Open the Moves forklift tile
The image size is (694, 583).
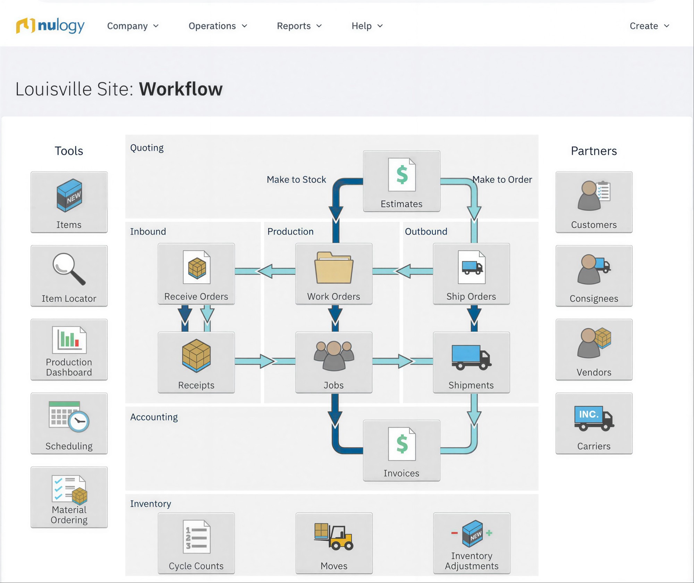(x=334, y=543)
